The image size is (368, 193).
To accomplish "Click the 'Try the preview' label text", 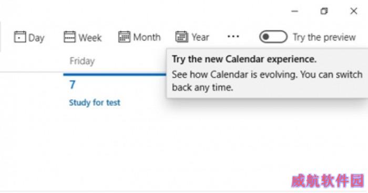I will (324, 37).
